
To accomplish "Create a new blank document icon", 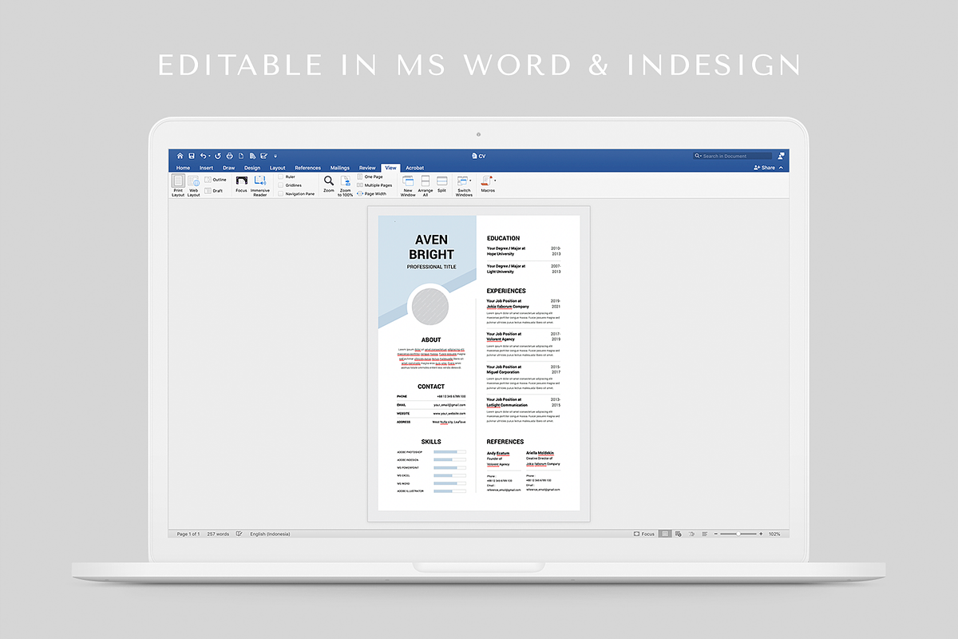I will click(241, 156).
